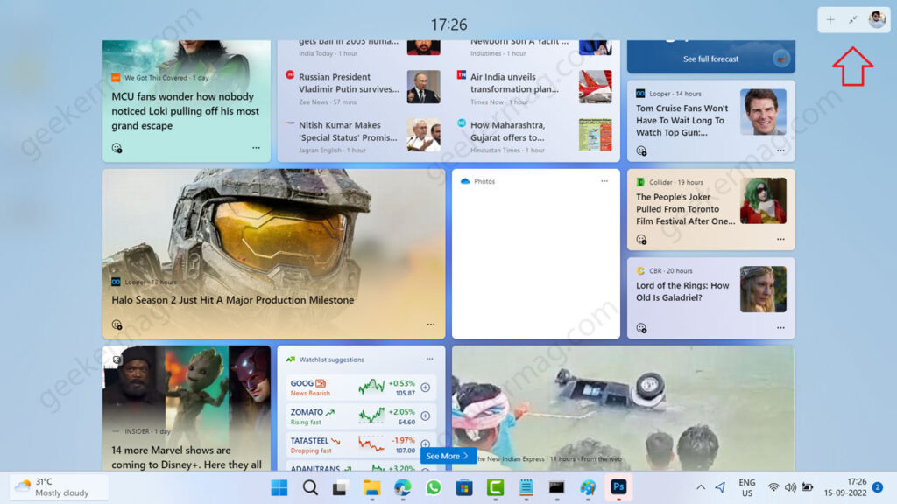897x504 pixels.
Task: Click the plus icon to add widgets
Action: (x=830, y=20)
